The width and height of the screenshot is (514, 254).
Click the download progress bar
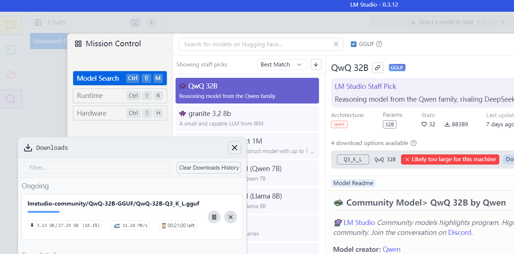pyautogui.click(x=116, y=212)
